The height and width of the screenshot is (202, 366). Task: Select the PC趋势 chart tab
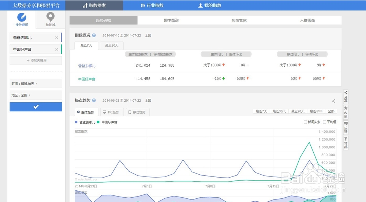111,112
